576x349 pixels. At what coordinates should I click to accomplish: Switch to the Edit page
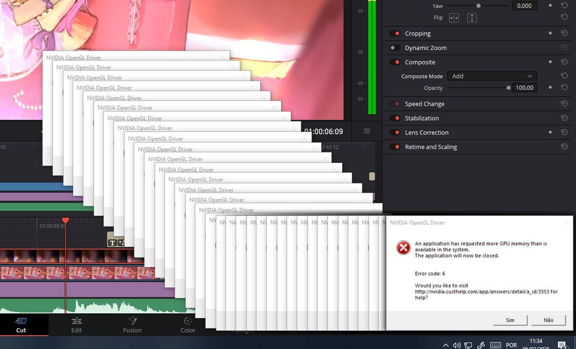[x=77, y=325]
